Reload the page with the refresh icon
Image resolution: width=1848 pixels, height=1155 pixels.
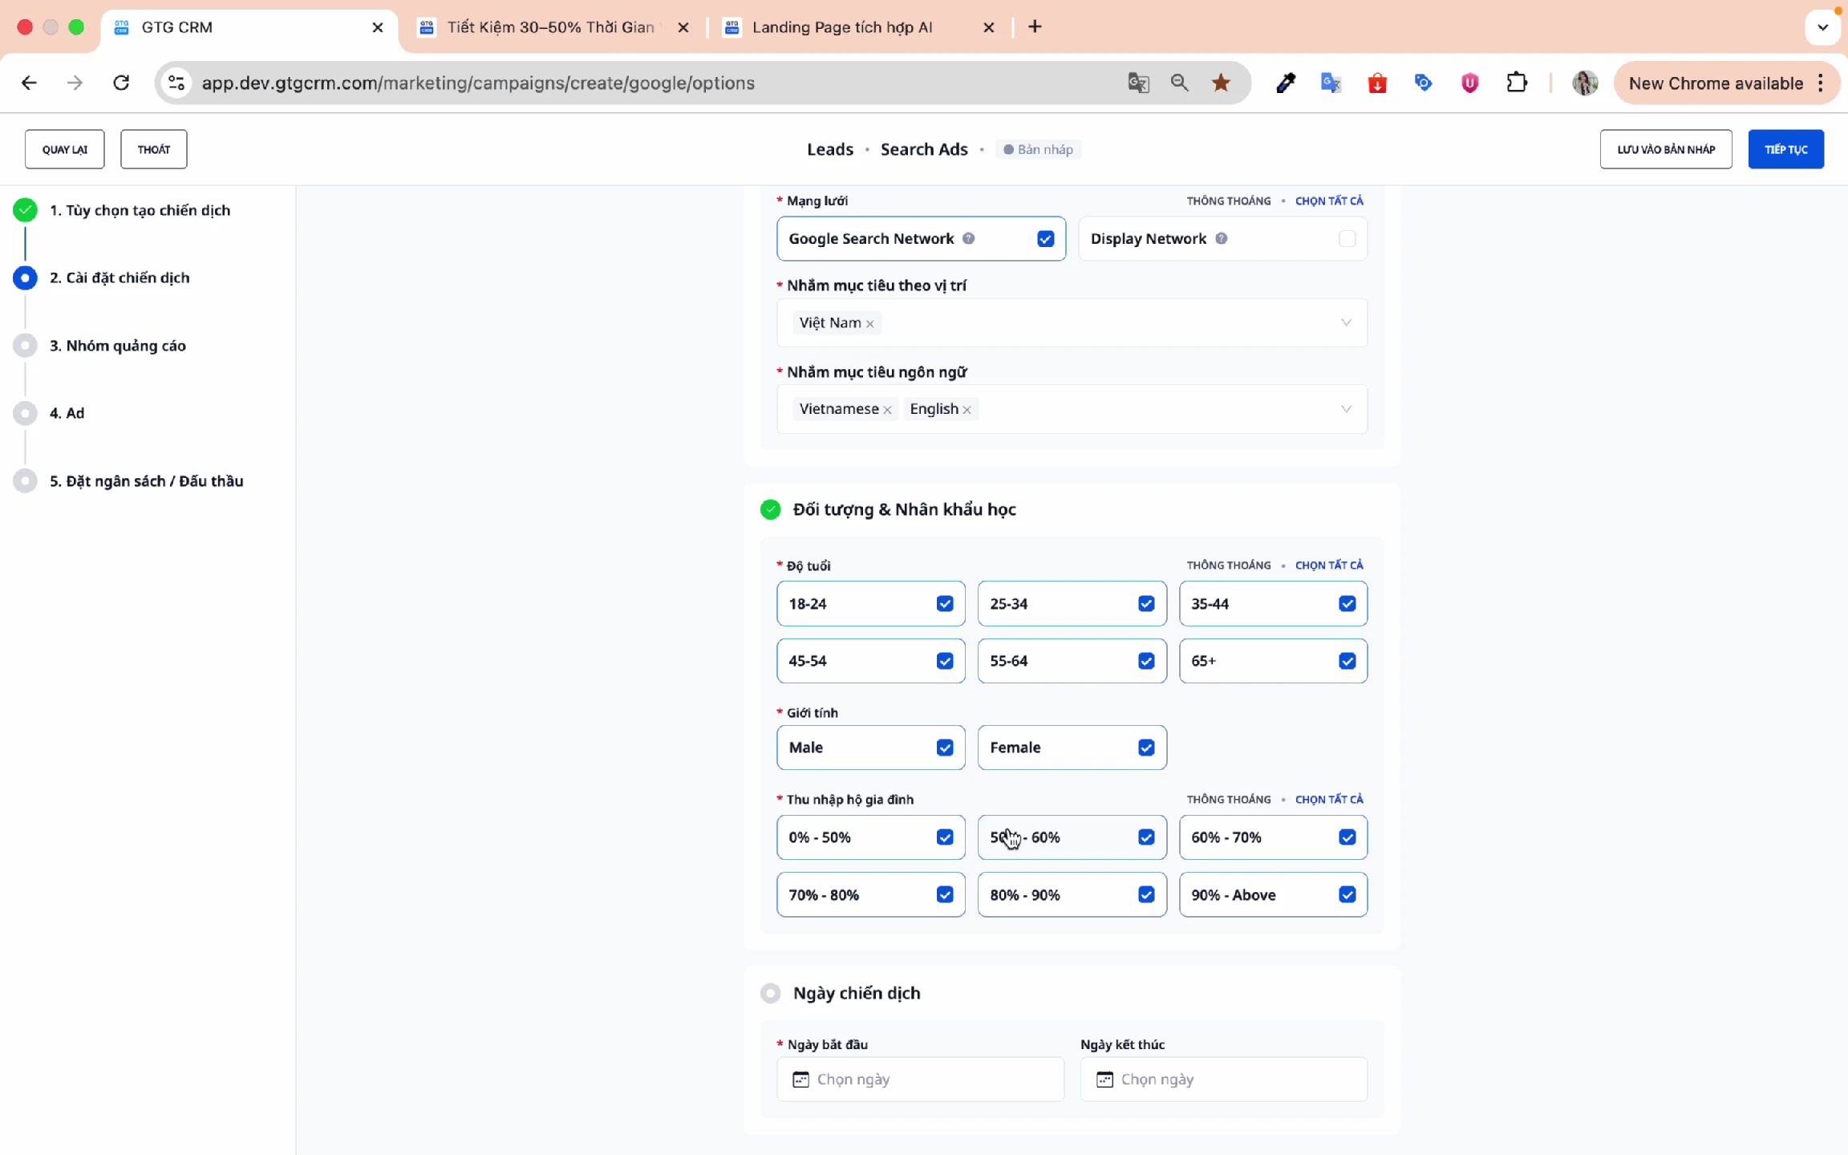pos(121,83)
